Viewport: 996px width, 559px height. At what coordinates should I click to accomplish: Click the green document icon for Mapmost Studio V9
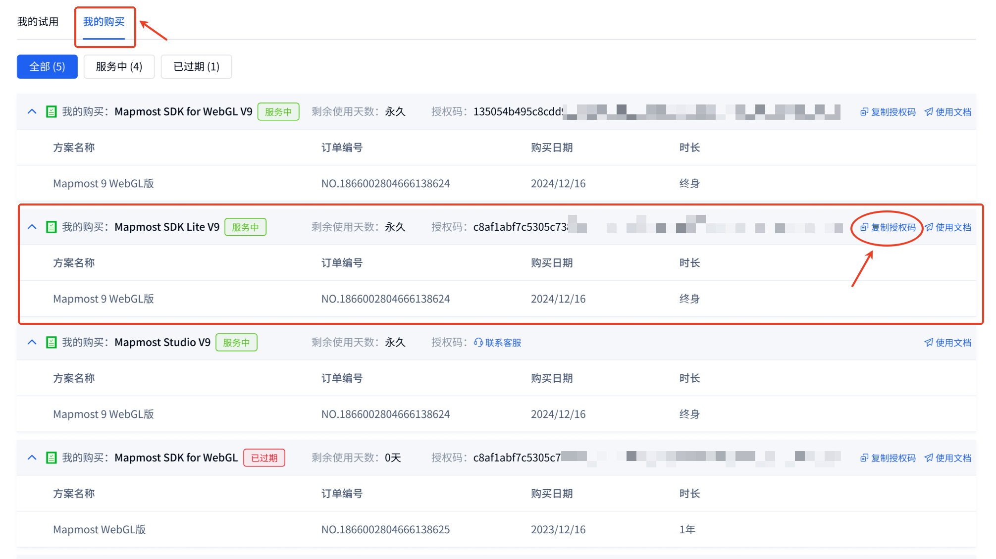coord(51,342)
